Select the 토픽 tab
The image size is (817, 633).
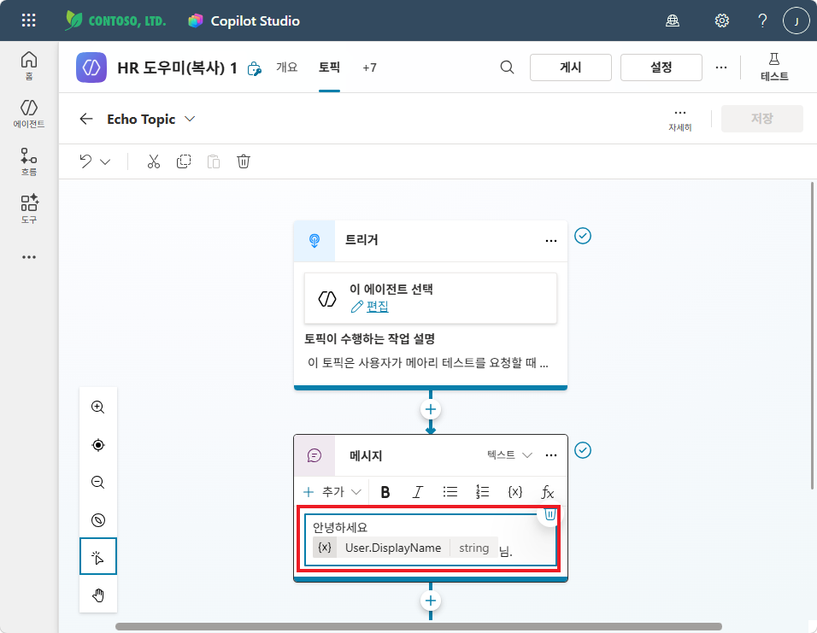coord(329,67)
